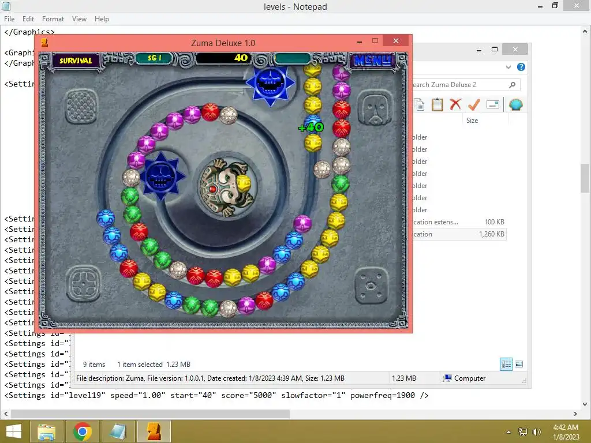Switch Explorer to details view icon
This screenshot has width=591, height=443.
[x=506, y=365]
